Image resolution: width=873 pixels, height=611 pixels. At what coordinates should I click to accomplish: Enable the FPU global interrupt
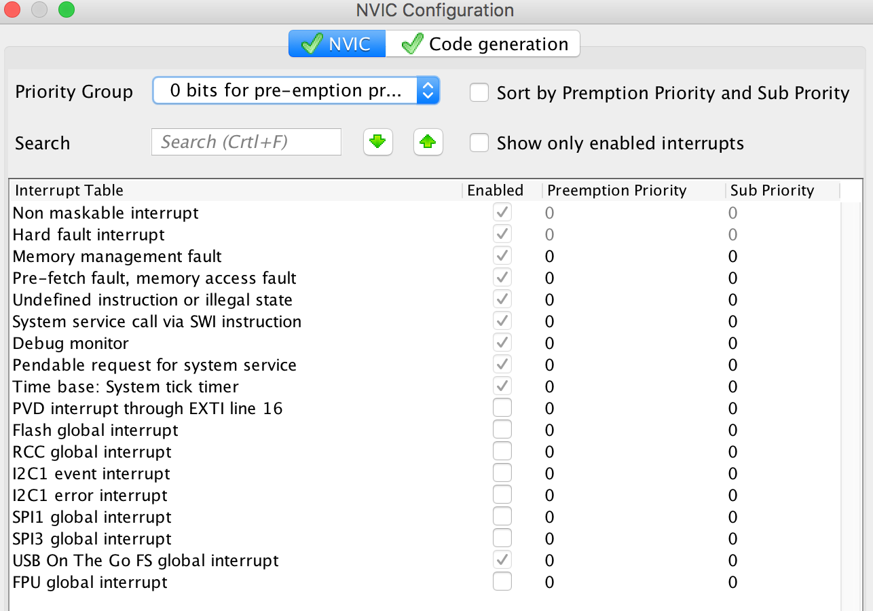[502, 582]
